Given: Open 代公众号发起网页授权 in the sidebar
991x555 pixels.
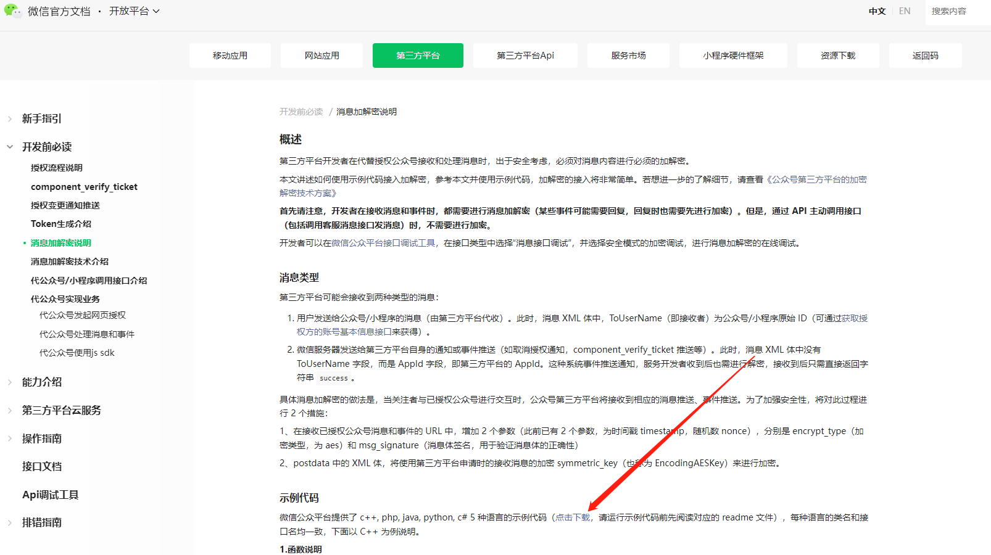Looking at the screenshot, I should [83, 315].
